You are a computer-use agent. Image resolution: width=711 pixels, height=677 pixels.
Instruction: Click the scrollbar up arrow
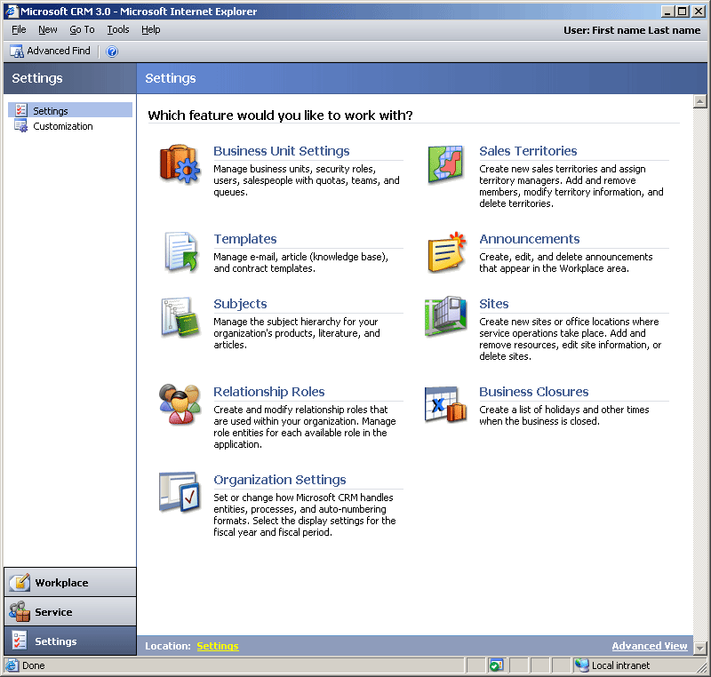pos(699,101)
